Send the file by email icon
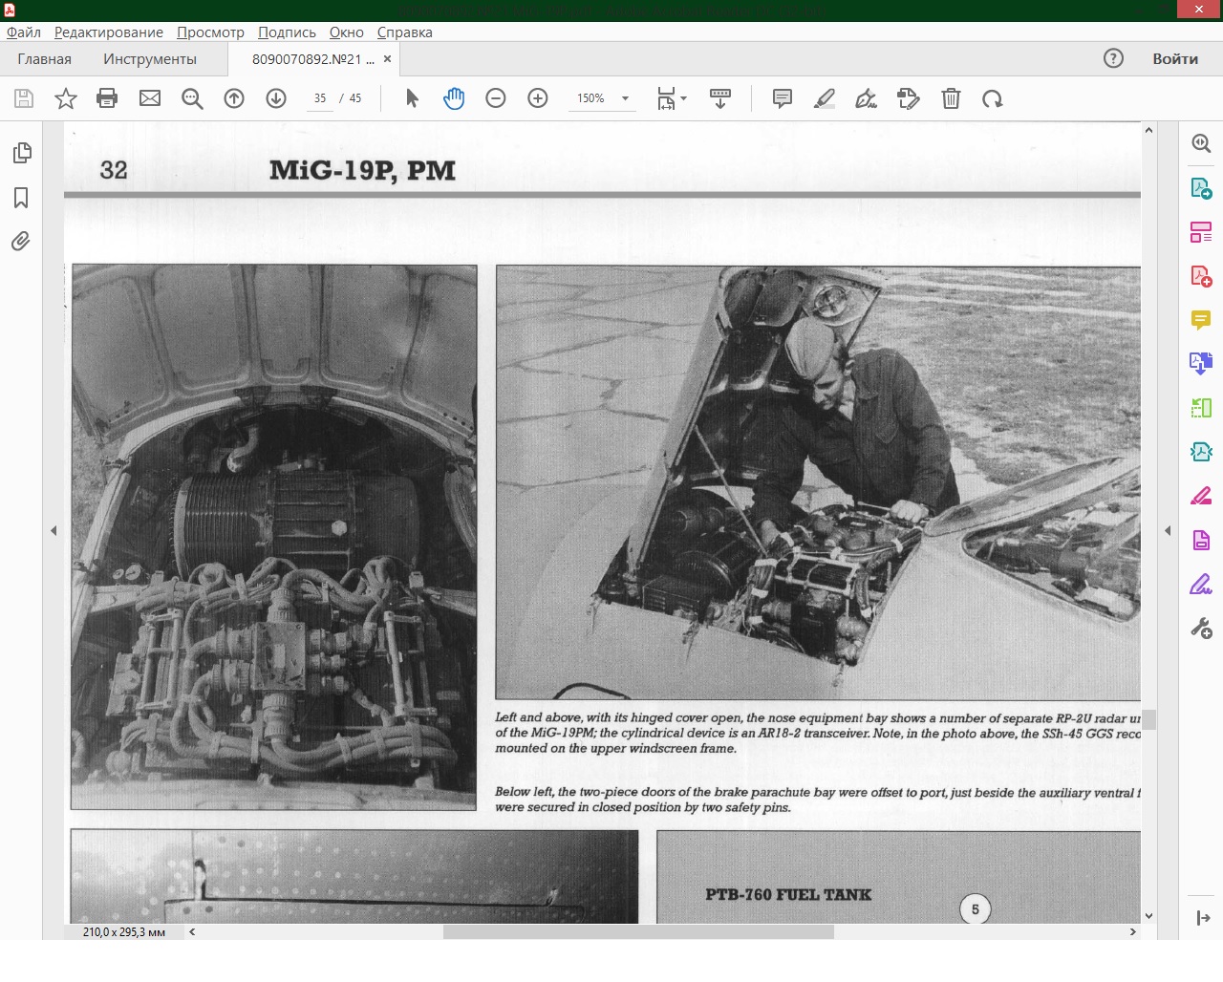Screen dimensions: 1223x982 click(x=150, y=98)
